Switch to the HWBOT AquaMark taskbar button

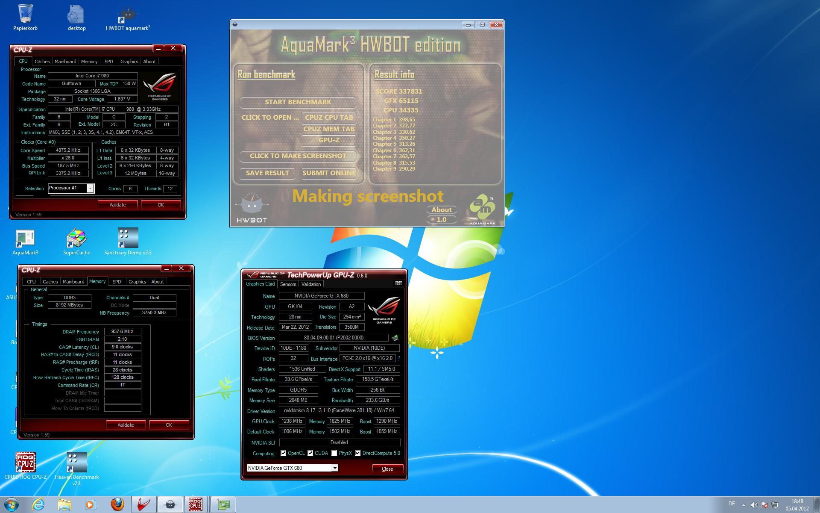(x=170, y=504)
